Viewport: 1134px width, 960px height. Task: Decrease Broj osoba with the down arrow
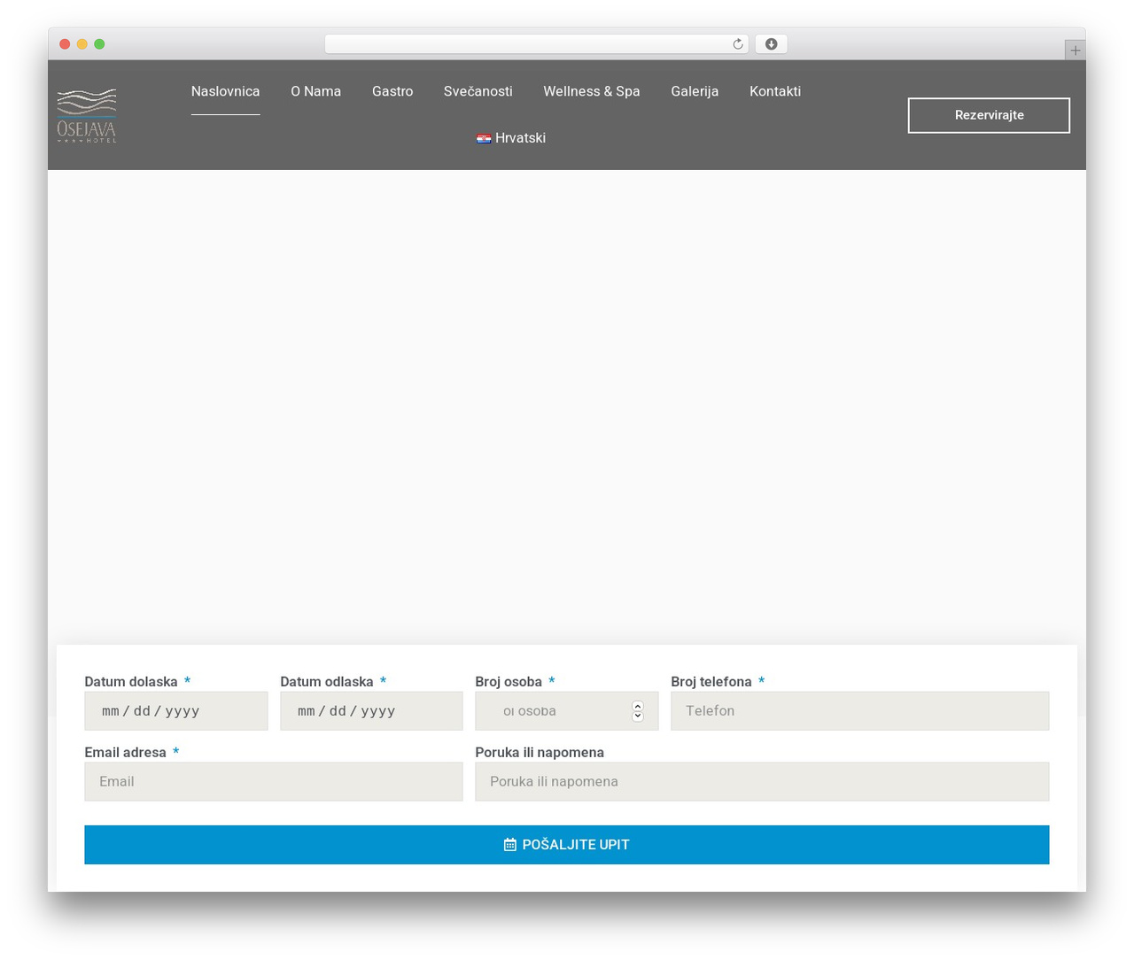pyautogui.click(x=637, y=716)
